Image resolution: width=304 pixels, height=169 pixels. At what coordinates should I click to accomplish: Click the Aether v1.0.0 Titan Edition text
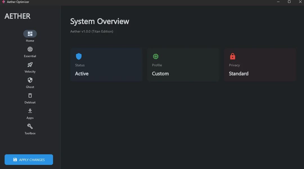[x=92, y=31]
